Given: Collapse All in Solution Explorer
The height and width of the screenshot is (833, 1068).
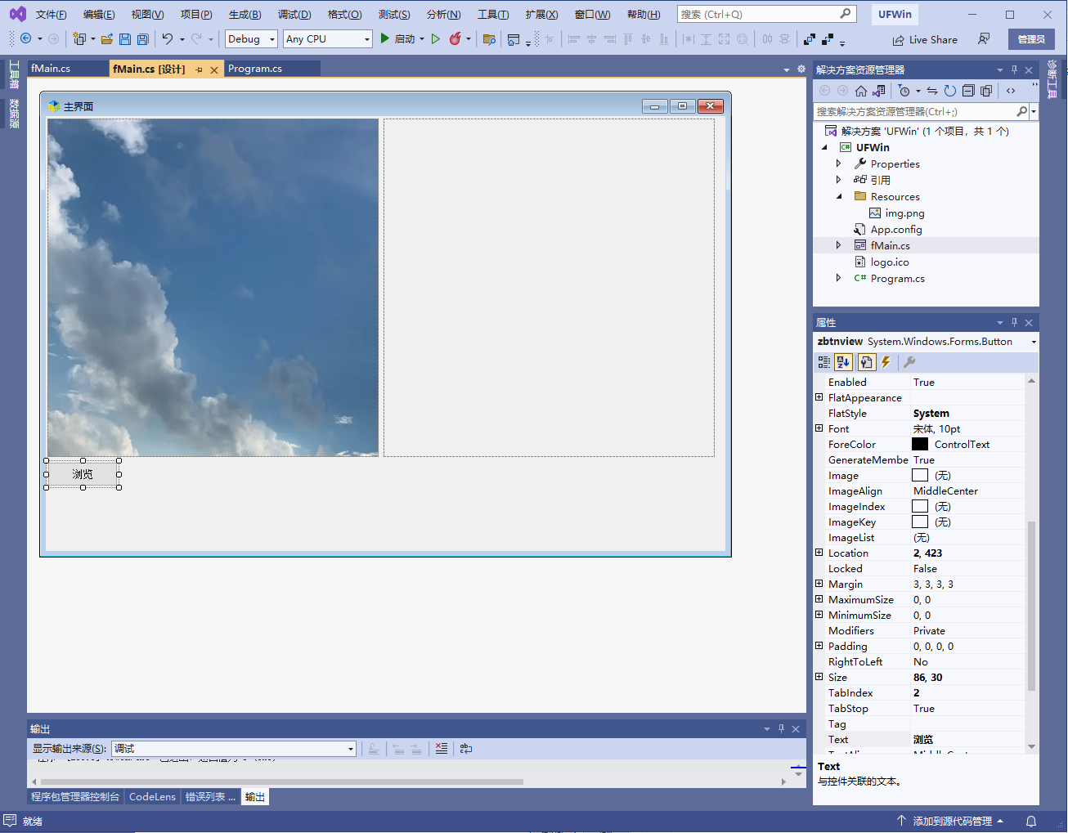Looking at the screenshot, I should (968, 91).
